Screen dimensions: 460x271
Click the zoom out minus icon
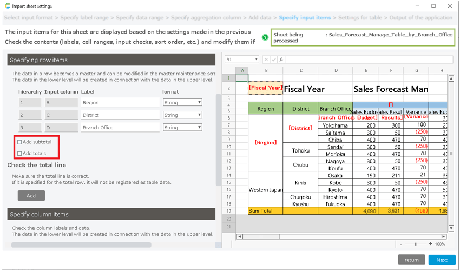click(x=401, y=244)
